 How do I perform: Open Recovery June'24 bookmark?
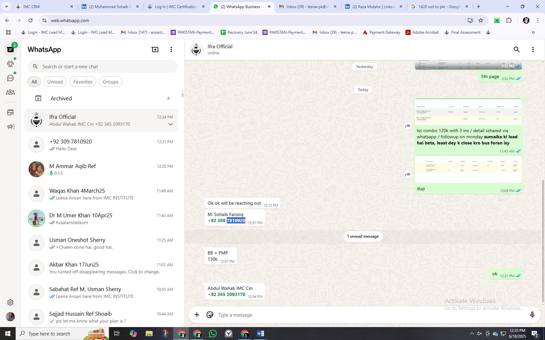pos(239,32)
